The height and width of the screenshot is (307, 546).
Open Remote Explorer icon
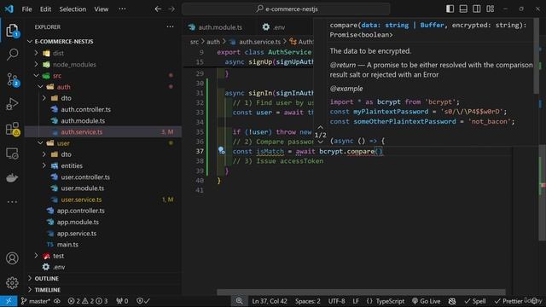click(x=12, y=153)
